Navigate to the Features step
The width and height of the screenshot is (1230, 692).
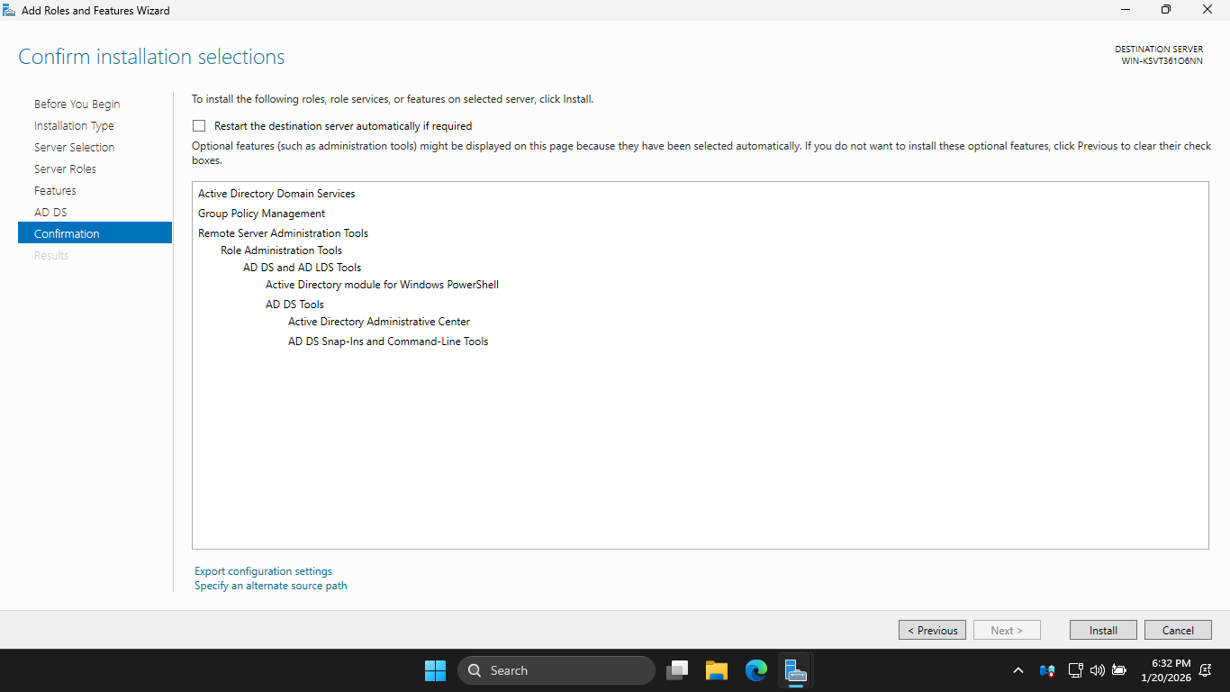55,190
